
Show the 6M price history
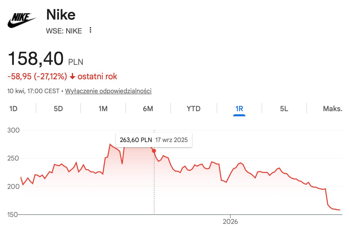coord(148,109)
